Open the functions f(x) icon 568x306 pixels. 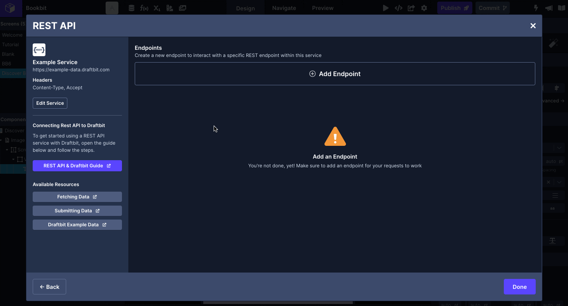click(144, 8)
